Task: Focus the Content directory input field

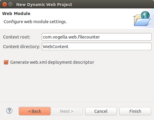Action: click(97, 47)
